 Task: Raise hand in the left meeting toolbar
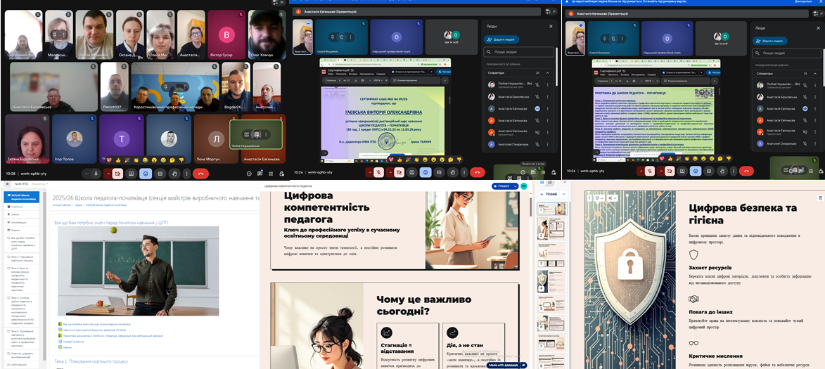tap(174, 173)
